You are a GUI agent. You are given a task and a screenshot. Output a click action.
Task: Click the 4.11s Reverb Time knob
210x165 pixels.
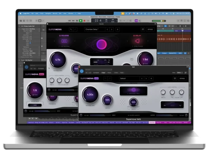coord(58,60)
